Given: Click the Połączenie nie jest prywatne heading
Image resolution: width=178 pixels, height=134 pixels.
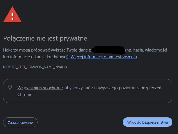Looking at the screenshot, I should 45,38.
